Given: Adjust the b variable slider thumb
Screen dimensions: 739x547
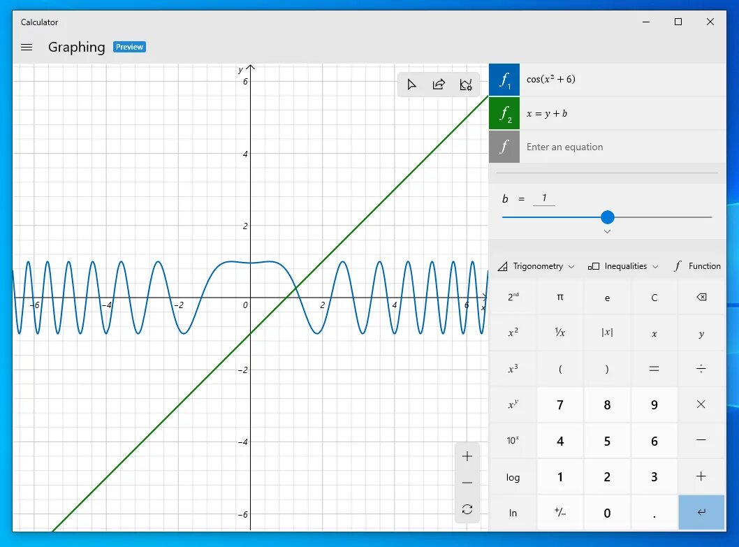Looking at the screenshot, I should tap(608, 217).
